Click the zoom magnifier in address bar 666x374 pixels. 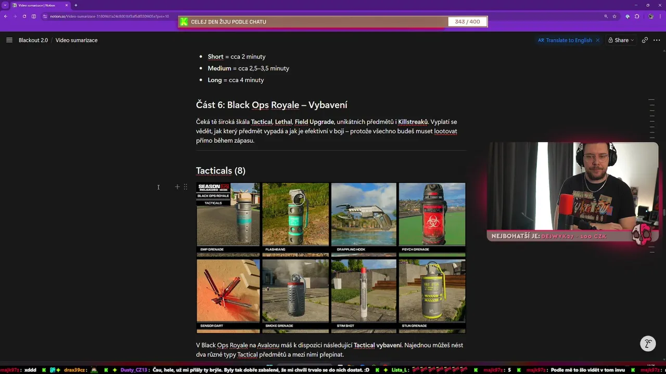tap(606, 16)
